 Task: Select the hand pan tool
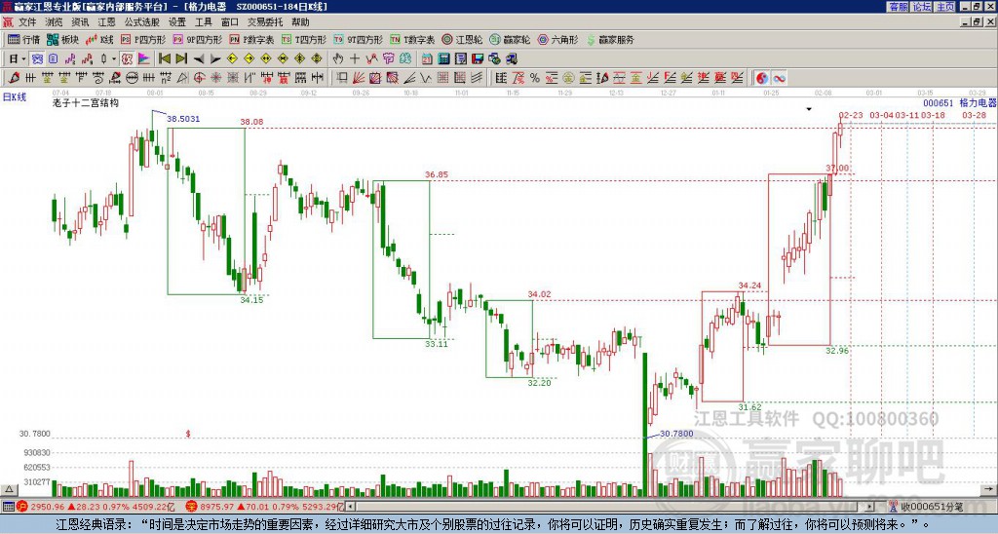pyautogui.click(x=338, y=59)
